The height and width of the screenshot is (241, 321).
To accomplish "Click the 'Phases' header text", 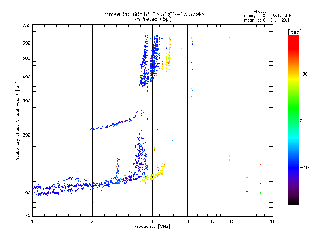I will tap(260, 12).
